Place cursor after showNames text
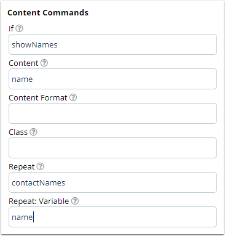225x236 pixels. [x=58, y=44]
